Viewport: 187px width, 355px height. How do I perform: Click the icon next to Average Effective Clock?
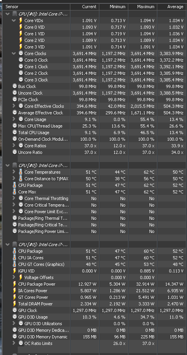point(15,112)
